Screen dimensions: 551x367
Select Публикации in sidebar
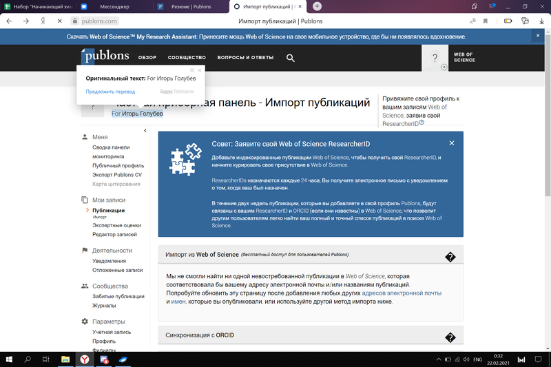tap(108, 211)
